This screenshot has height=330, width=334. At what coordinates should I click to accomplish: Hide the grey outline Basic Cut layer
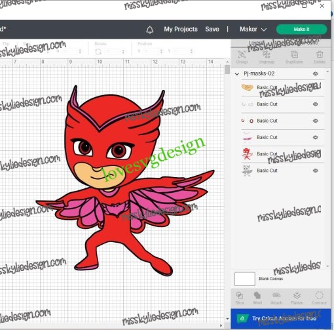click(x=316, y=171)
